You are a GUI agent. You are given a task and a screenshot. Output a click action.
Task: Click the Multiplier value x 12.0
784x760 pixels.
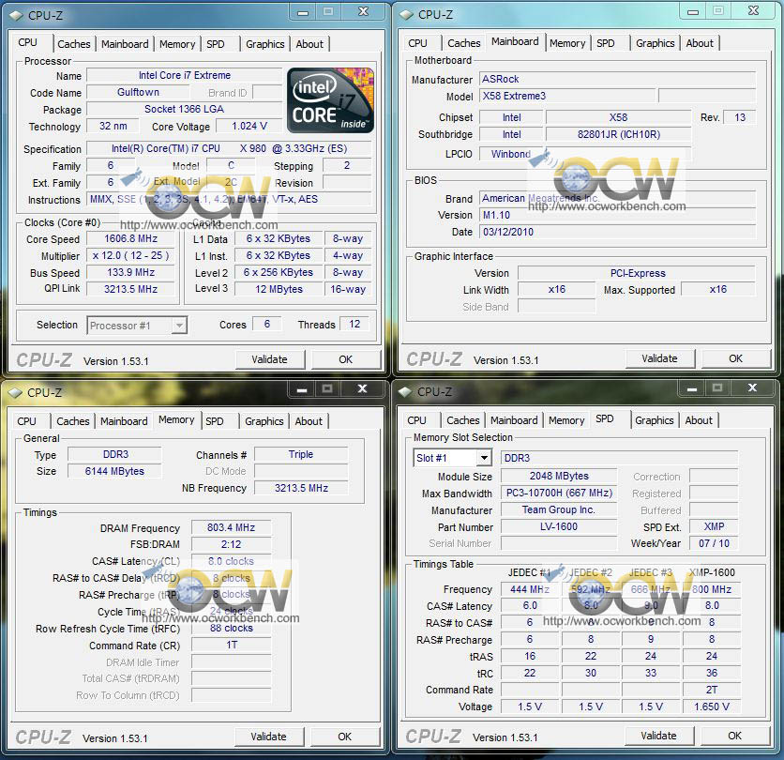coord(130,255)
